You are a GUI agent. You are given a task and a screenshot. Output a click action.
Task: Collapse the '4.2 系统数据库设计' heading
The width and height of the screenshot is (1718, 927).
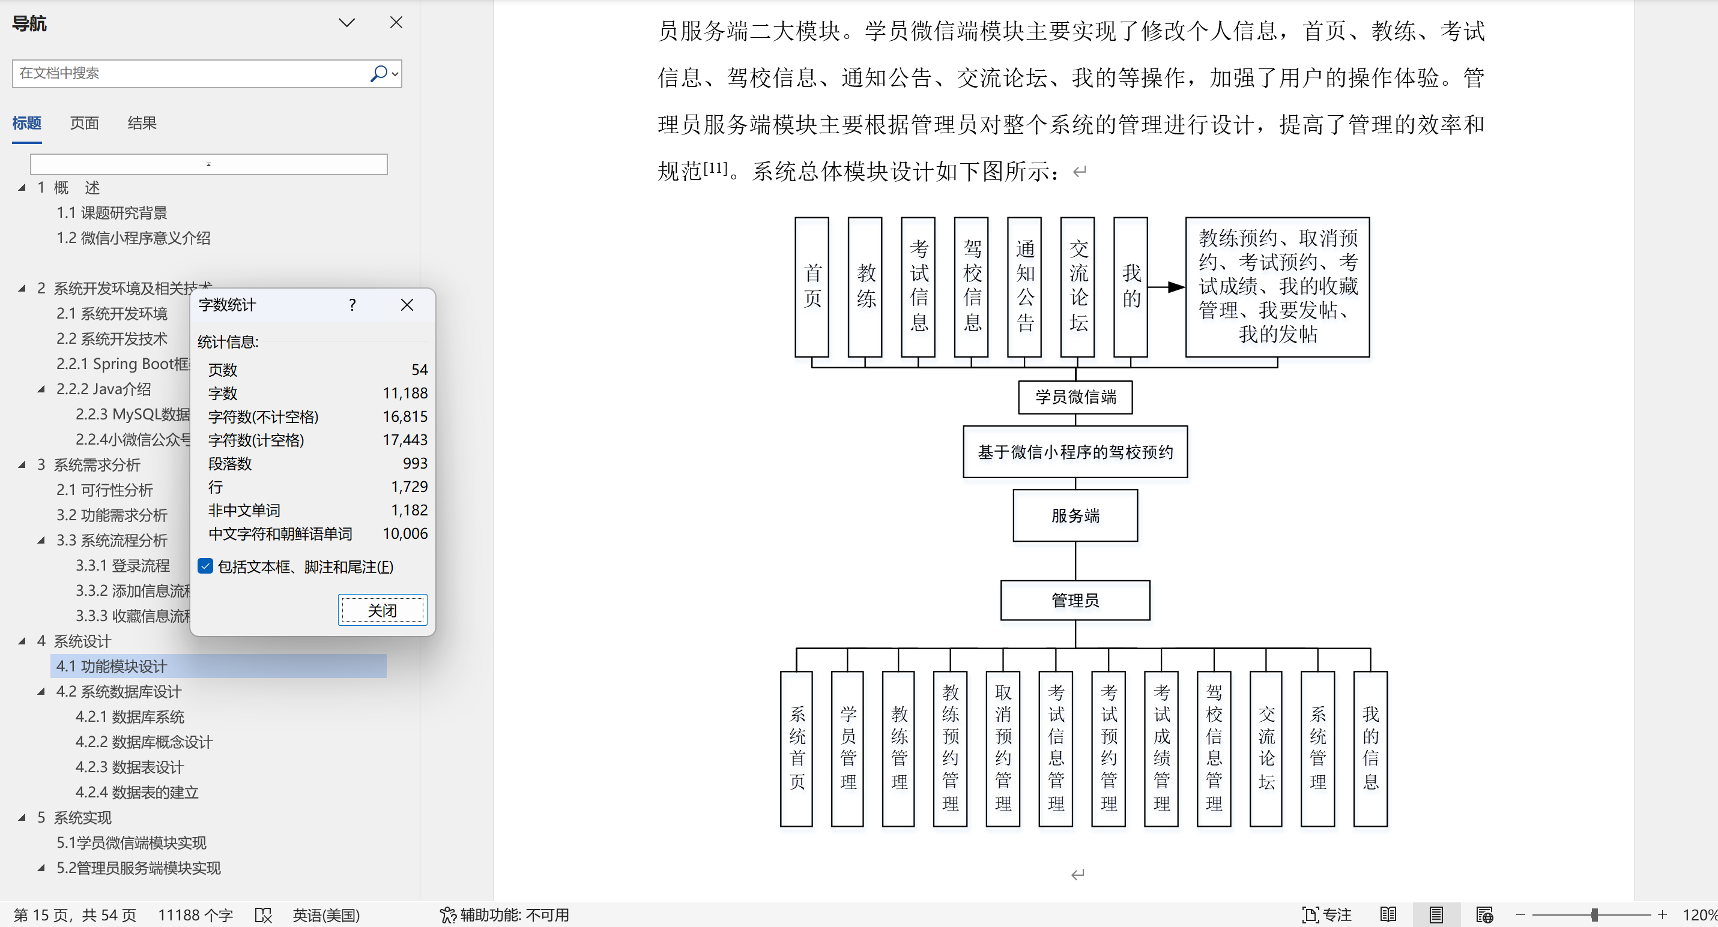point(41,692)
